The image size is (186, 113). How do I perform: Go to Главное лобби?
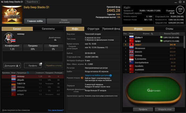35,21
